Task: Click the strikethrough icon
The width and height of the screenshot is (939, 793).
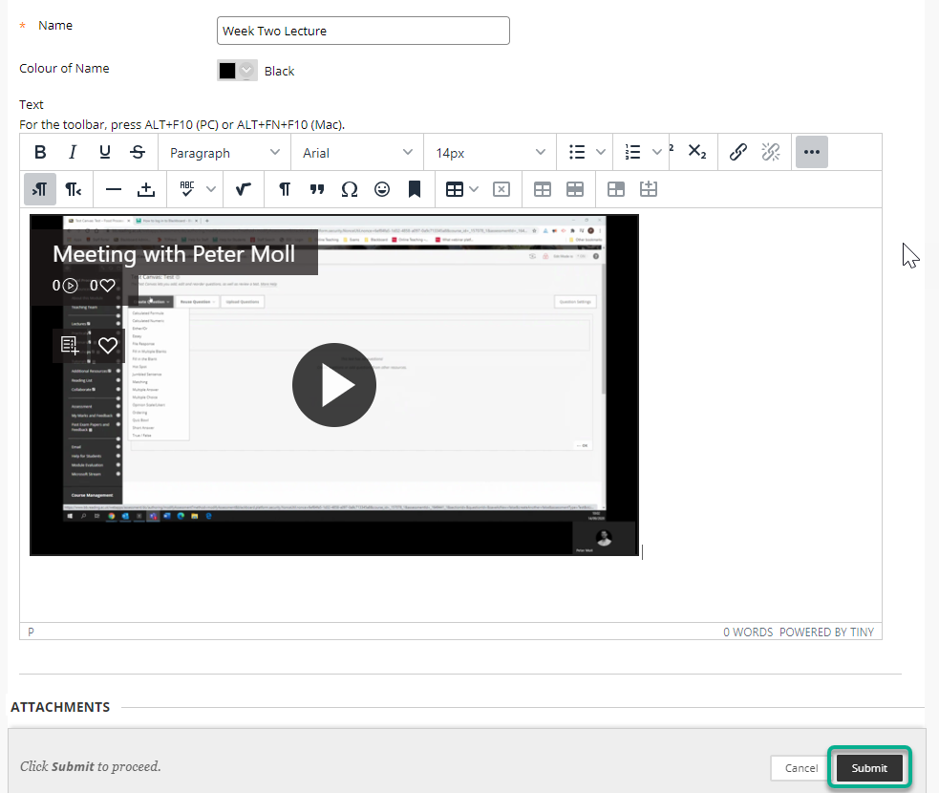Action: [138, 152]
